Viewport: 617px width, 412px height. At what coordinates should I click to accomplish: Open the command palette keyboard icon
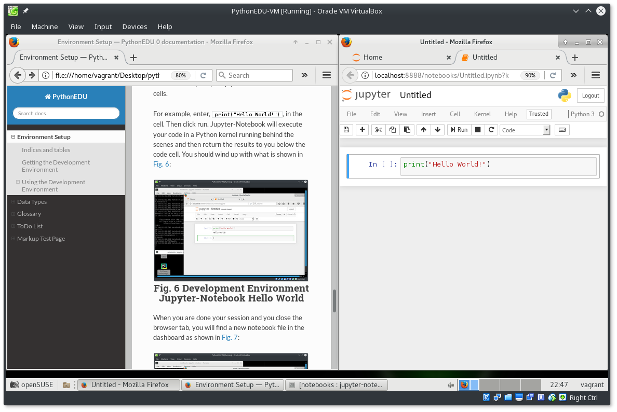562,130
